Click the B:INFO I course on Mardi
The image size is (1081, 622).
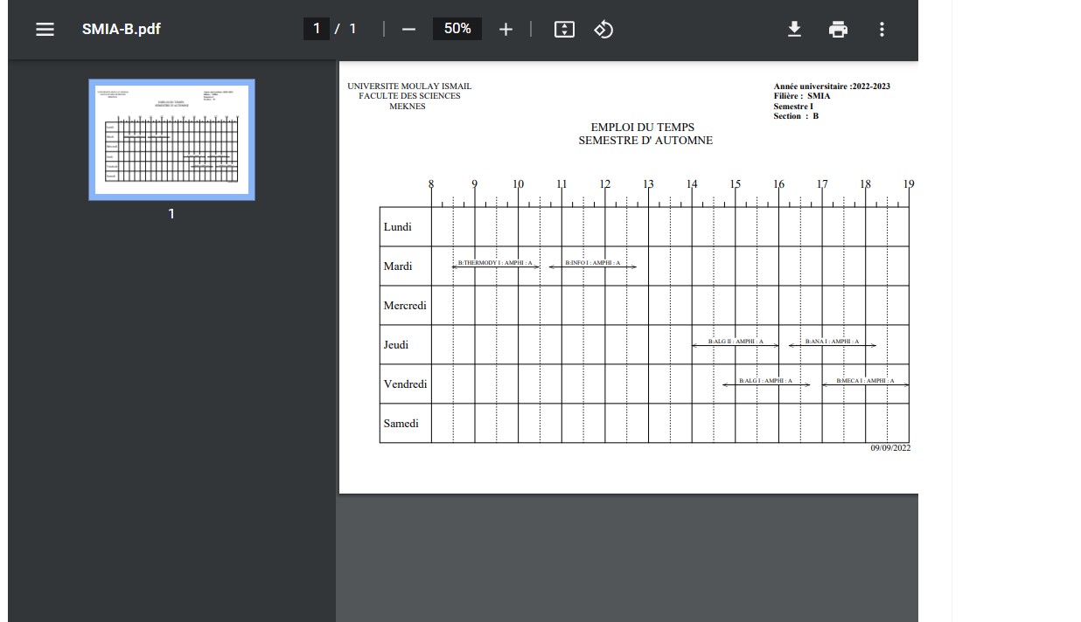tap(592, 263)
